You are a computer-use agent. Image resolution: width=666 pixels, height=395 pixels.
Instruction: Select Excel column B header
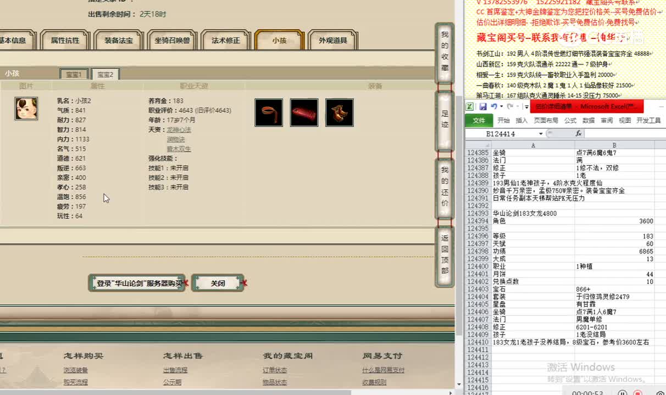[614, 145]
